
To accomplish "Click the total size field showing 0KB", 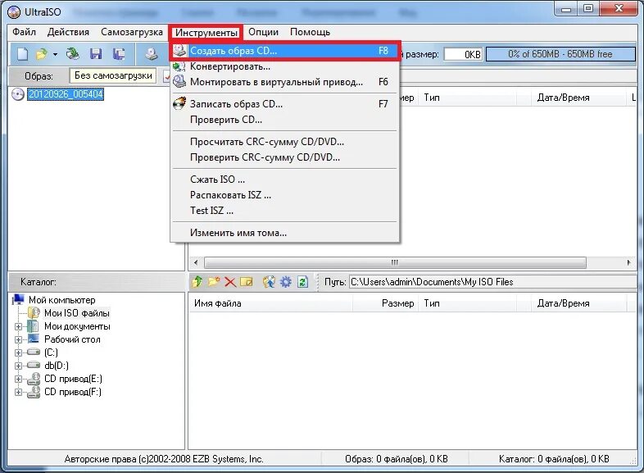I will point(462,54).
